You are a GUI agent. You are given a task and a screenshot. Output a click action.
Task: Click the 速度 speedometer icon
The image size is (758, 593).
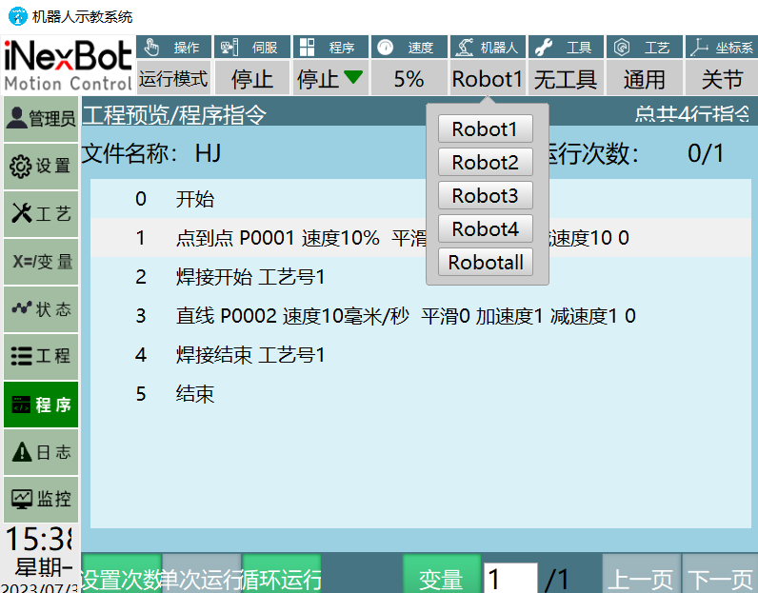point(385,47)
